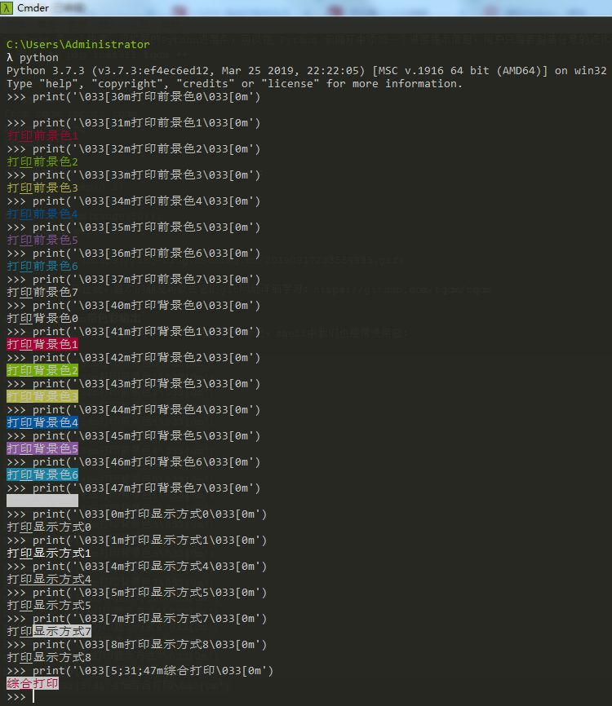This screenshot has height=706, width=612.
Task: Click the print command with 46m code
Action: point(133,462)
